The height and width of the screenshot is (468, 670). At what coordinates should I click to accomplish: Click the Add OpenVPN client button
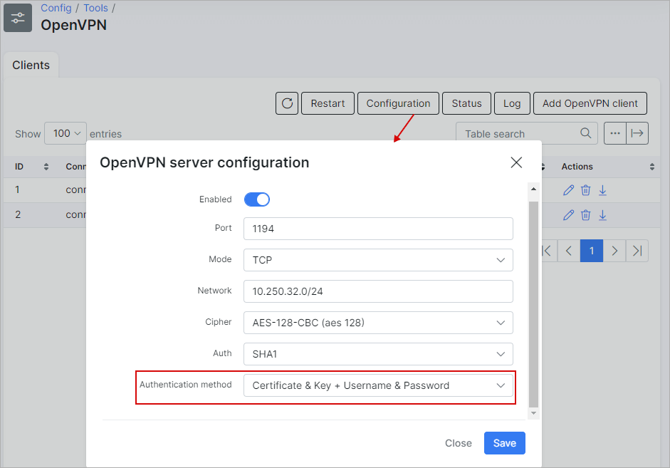(590, 103)
